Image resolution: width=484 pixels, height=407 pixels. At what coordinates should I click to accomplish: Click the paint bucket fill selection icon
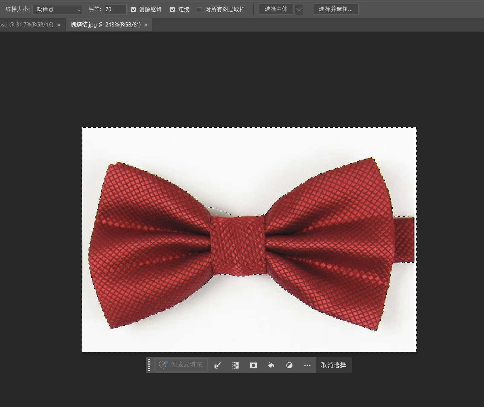(x=271, y=365)
